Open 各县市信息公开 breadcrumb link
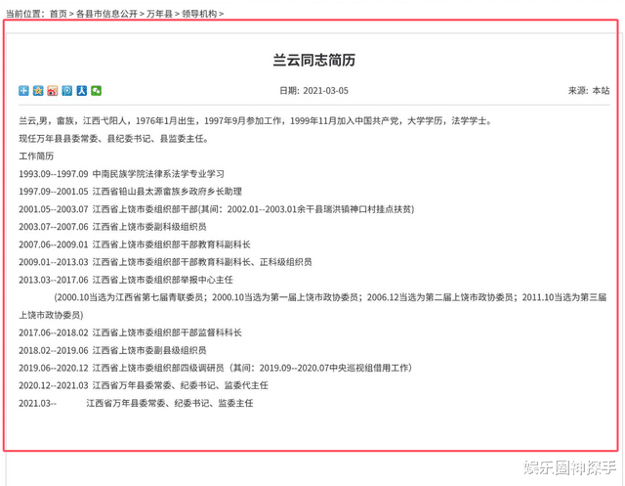The image size is (625, 486). click(x=106, y=14)
